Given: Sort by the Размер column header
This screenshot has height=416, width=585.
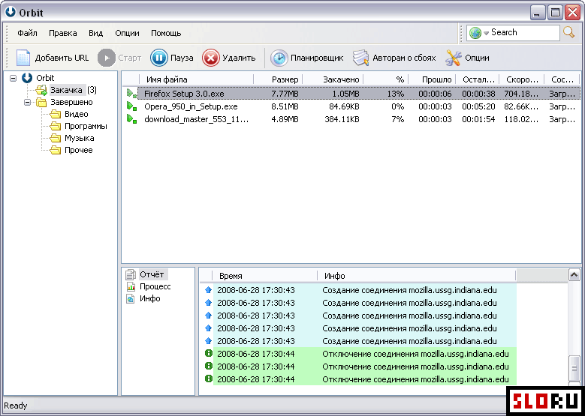Looking at the screenshot, I should pos(278,79).
